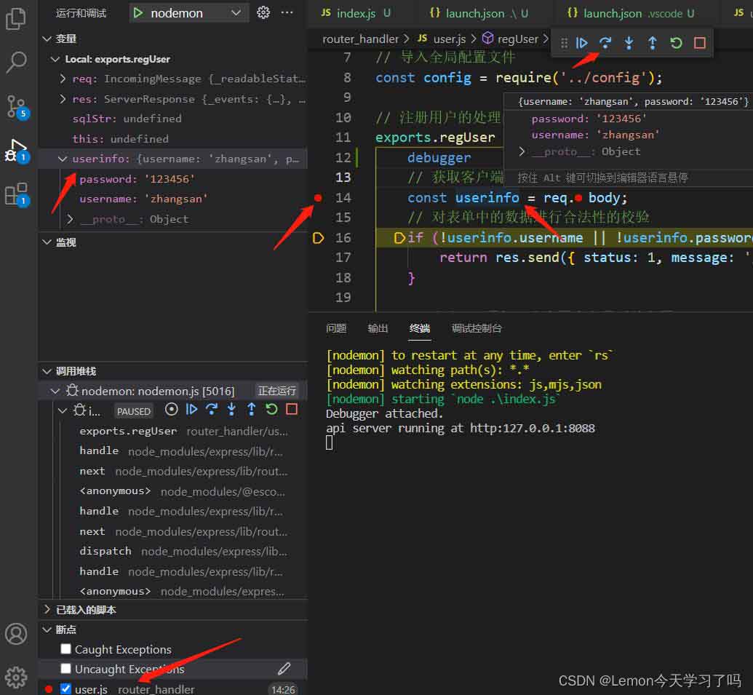Collapse the nodemon: nodemon.js [5016] session
Image resolution: width=753 pixels, height=695 pixels.
point(55,392)
